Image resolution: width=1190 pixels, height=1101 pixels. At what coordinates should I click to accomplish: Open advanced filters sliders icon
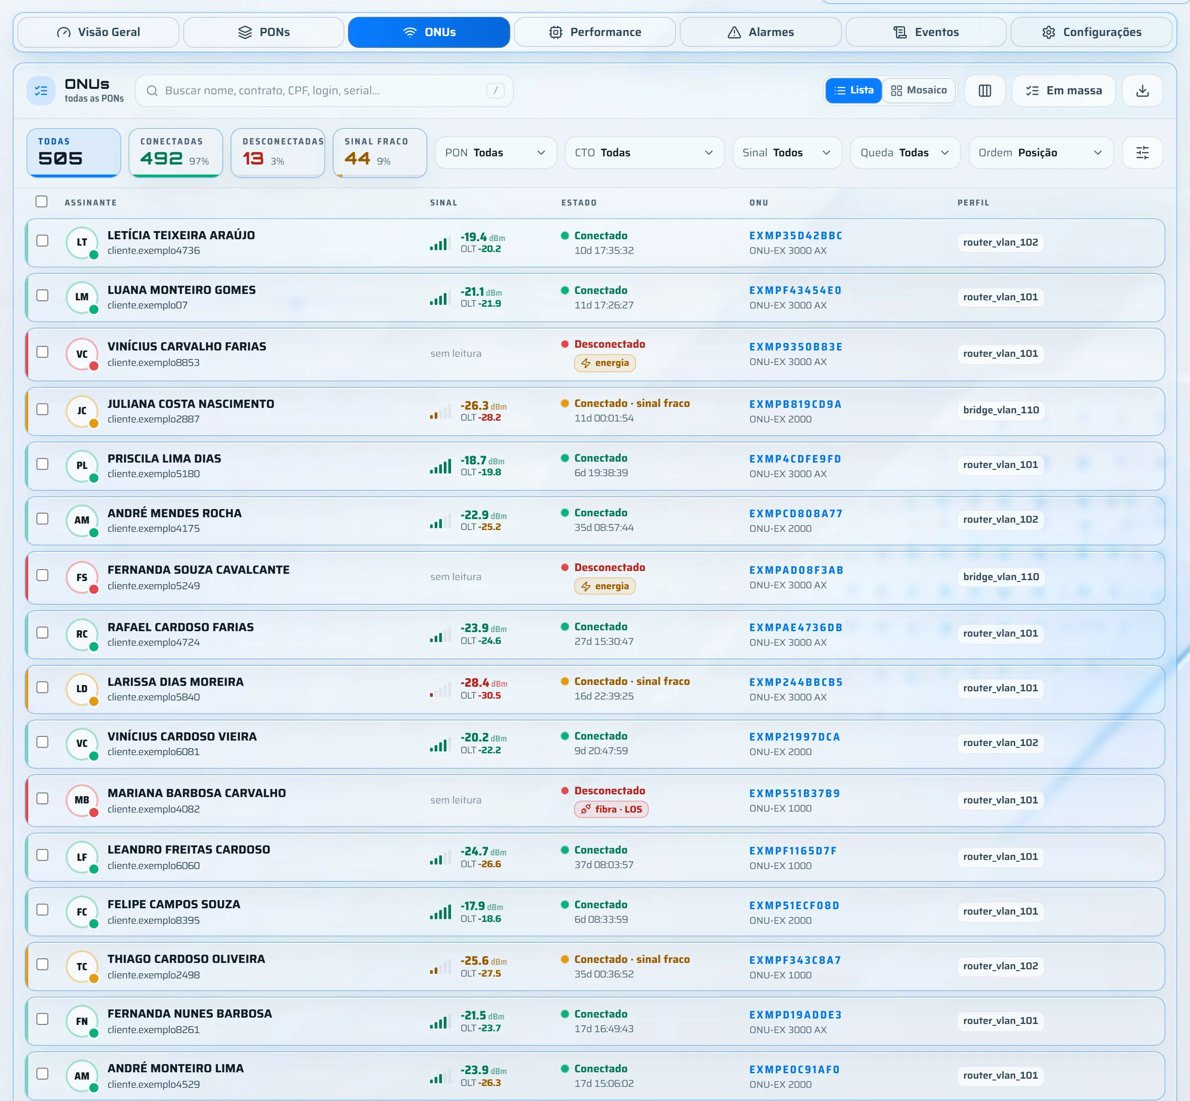[1142, 153]
